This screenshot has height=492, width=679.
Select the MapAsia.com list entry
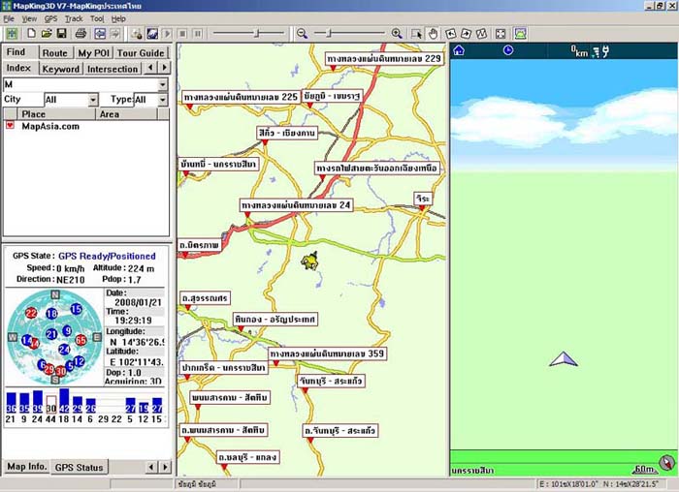point(50,126)
